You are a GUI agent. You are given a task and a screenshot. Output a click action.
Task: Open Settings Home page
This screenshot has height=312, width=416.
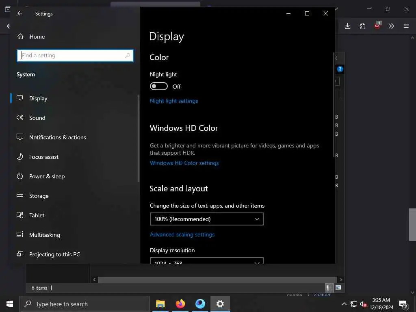coord(31,37)
